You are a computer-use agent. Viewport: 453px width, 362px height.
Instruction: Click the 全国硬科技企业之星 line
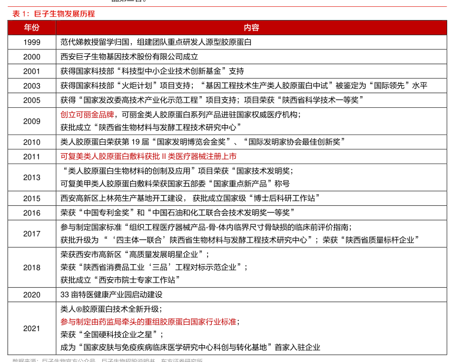[x=112, y=335]
